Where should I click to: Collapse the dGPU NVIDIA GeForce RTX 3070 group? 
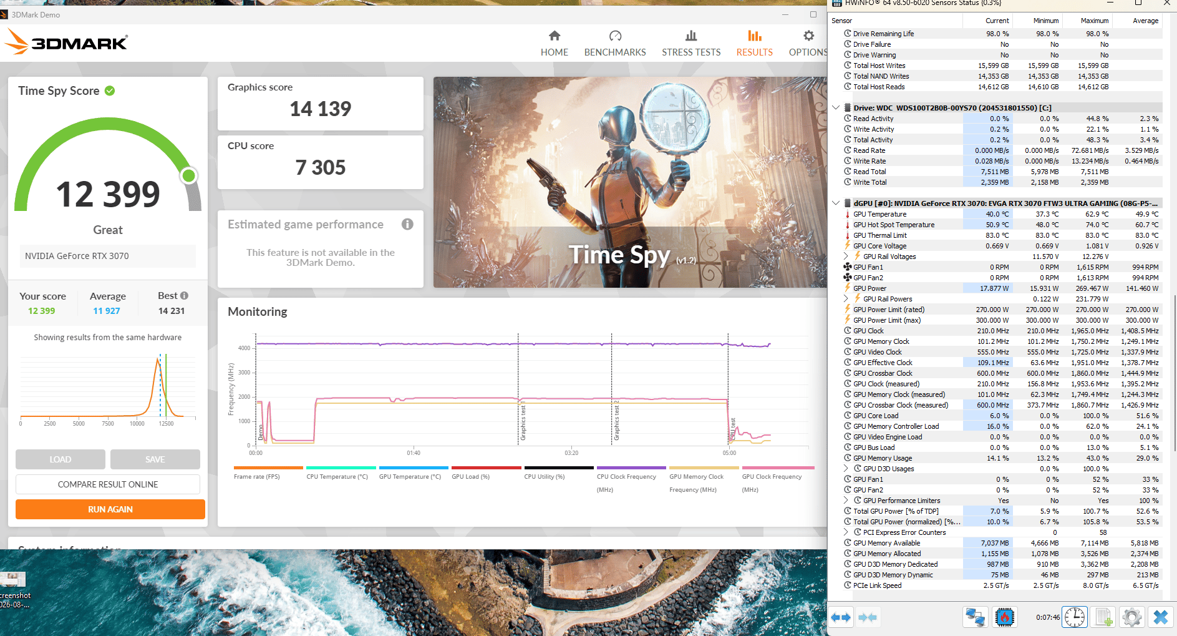coord(836,203)
